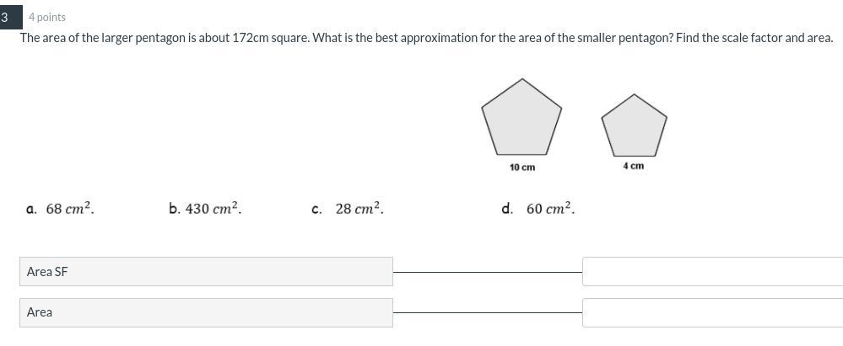Click the "4 cm" side length label
This screenshot has width=843, height=346.
(634, 167)
